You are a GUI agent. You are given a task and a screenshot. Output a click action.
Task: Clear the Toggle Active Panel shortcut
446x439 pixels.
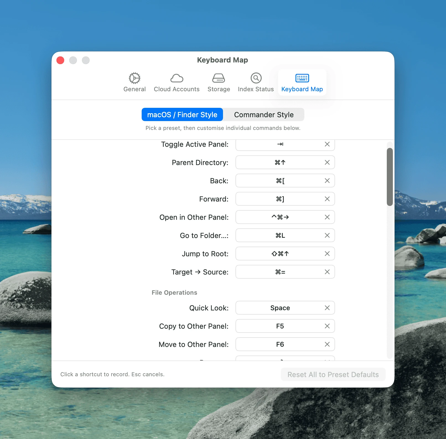pyautogui.click(x=327, y=144)
